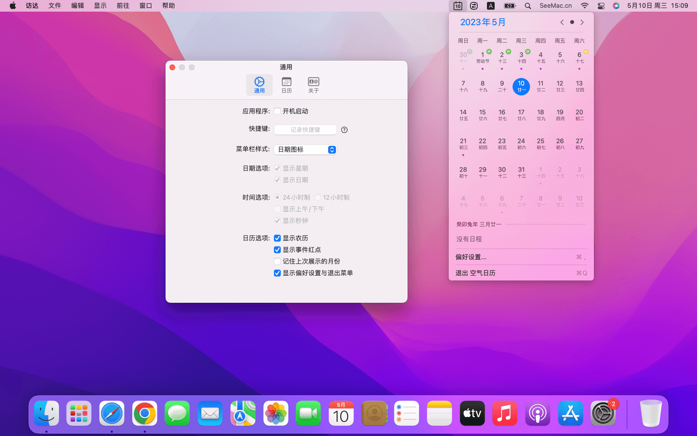Select May 24 in the calendar grid
This screenshot has width=697, height=436.
521,143
